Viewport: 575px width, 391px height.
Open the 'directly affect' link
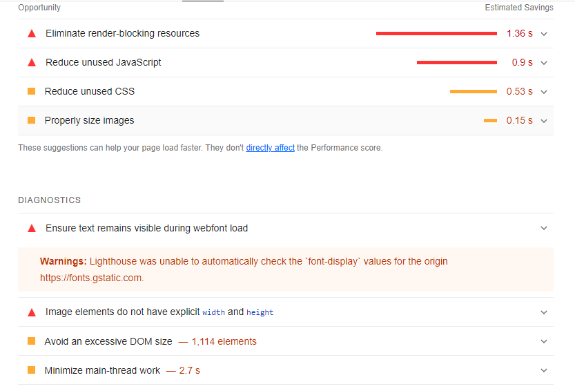click(x=270, y=148)
